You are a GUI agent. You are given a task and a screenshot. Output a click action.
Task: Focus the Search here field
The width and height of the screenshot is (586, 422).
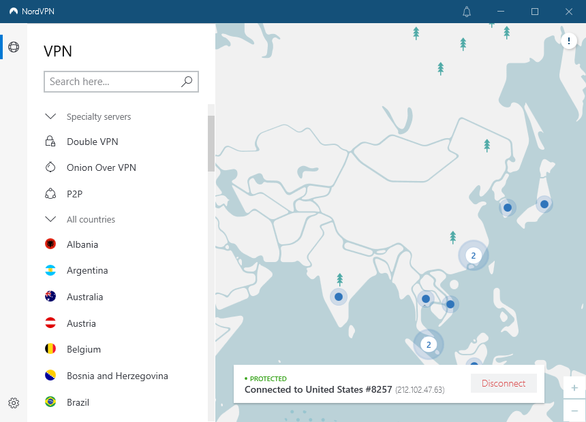pos(121,82)
